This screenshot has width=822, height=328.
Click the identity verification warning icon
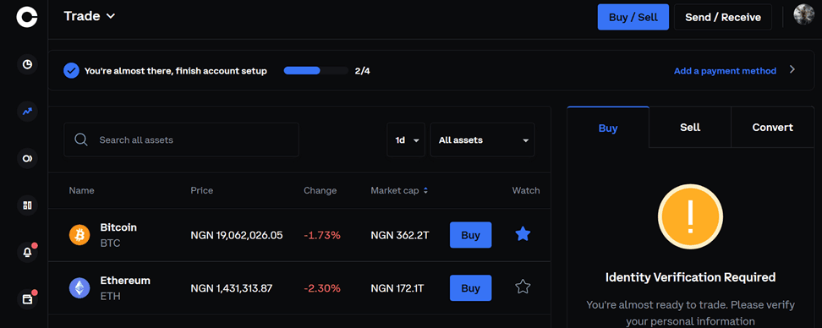coord(690,216)
